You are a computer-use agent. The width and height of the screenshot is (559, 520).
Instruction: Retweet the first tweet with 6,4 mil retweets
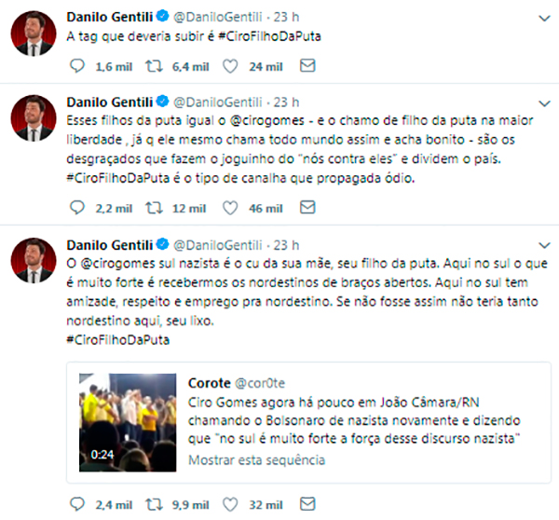tap(154, 66)
